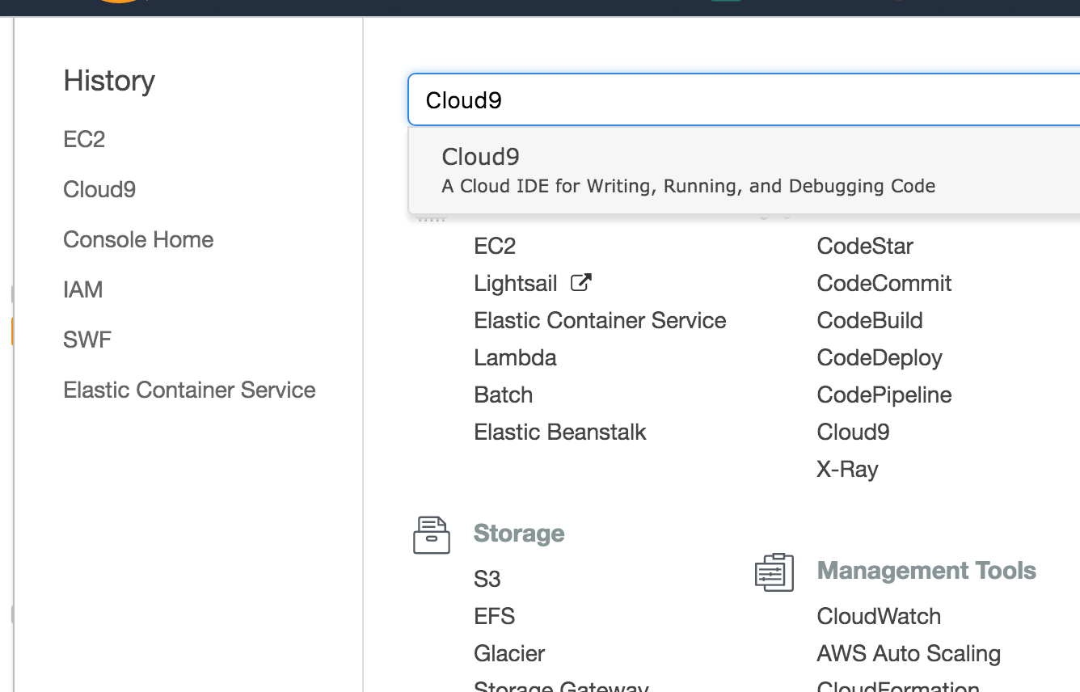Open X-Ray under Developer Tools
The height and width of the screenshot is (692, 1080).
pos(847,469)
